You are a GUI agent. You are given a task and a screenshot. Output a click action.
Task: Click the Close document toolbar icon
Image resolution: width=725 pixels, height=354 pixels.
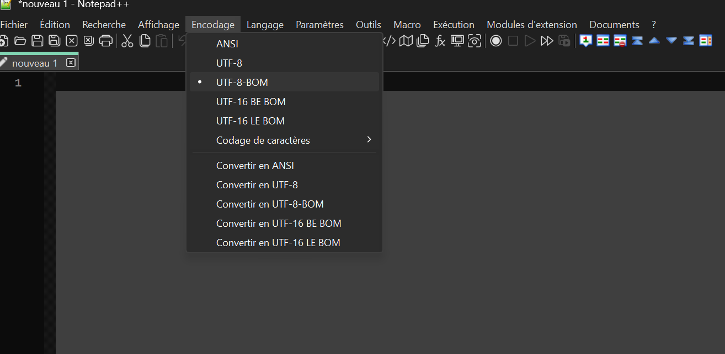pos(72,41)
